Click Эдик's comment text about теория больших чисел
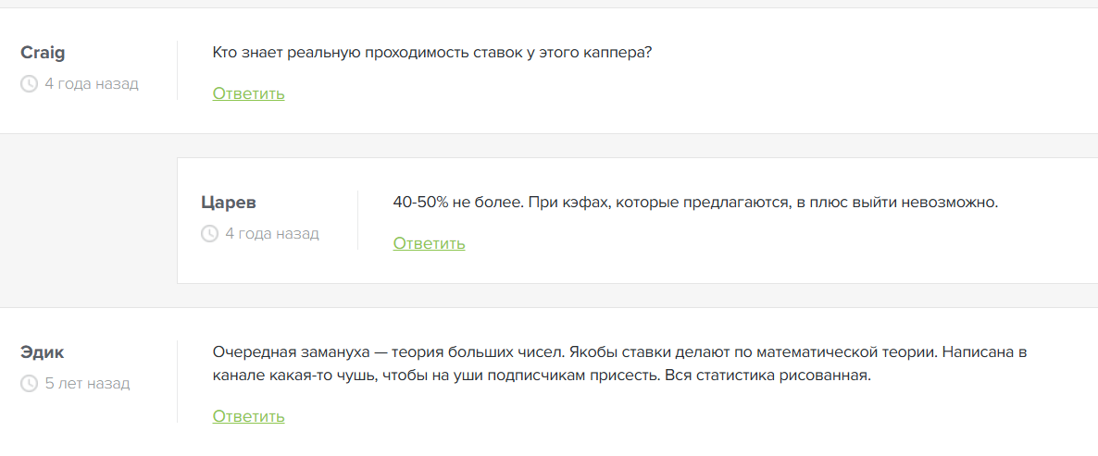Screen dimensions: 1098x456 click(619, 364)
